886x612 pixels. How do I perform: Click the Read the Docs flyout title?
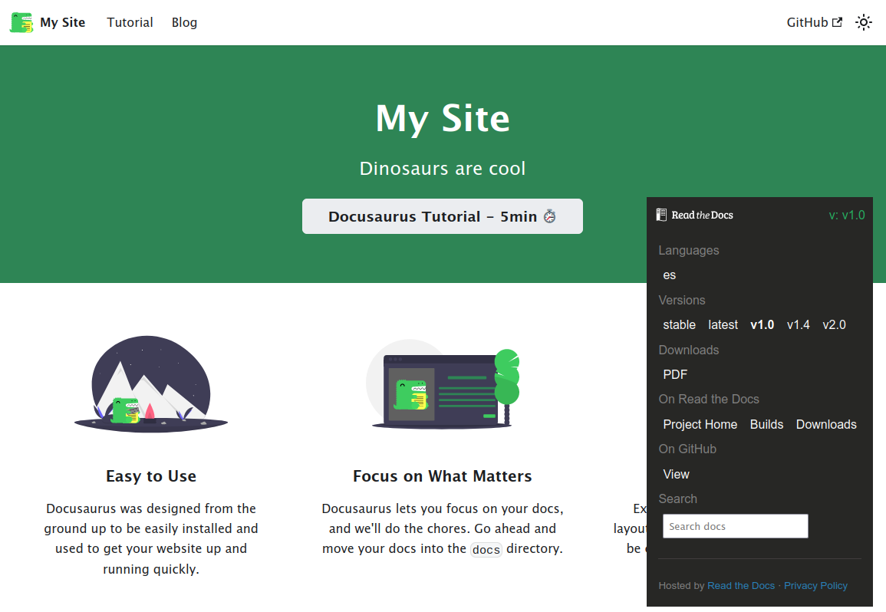(x=703, y=215)
